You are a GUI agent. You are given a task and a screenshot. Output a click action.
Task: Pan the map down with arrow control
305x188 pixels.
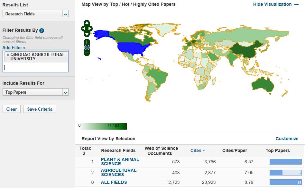(x=87, y=34)
